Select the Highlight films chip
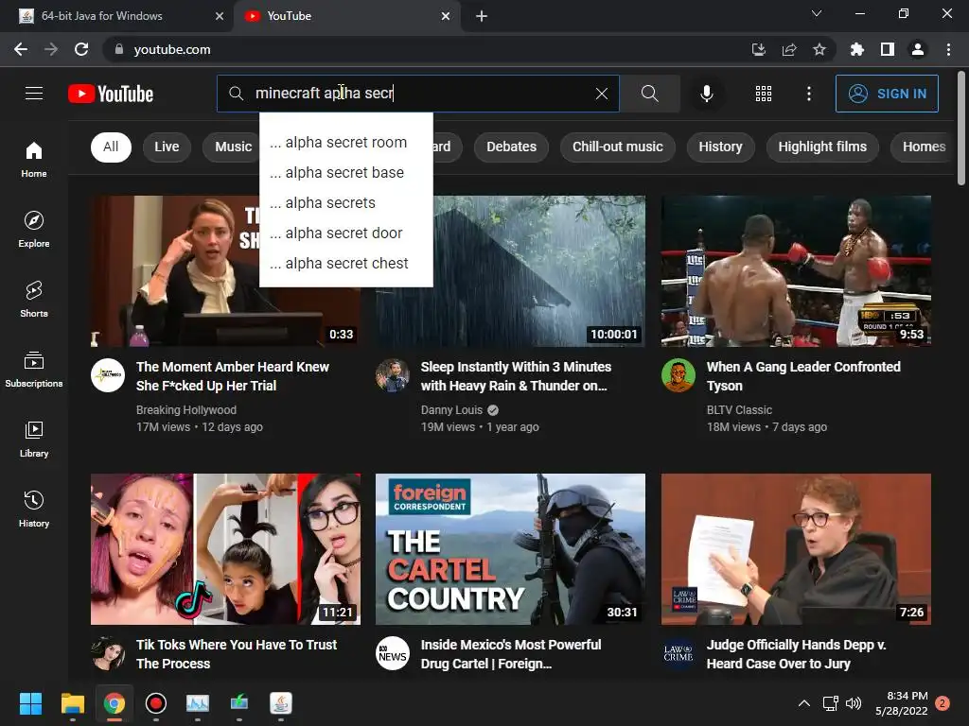Image resolution: width=969 pixels, height=726 pixels. [822, 147]
